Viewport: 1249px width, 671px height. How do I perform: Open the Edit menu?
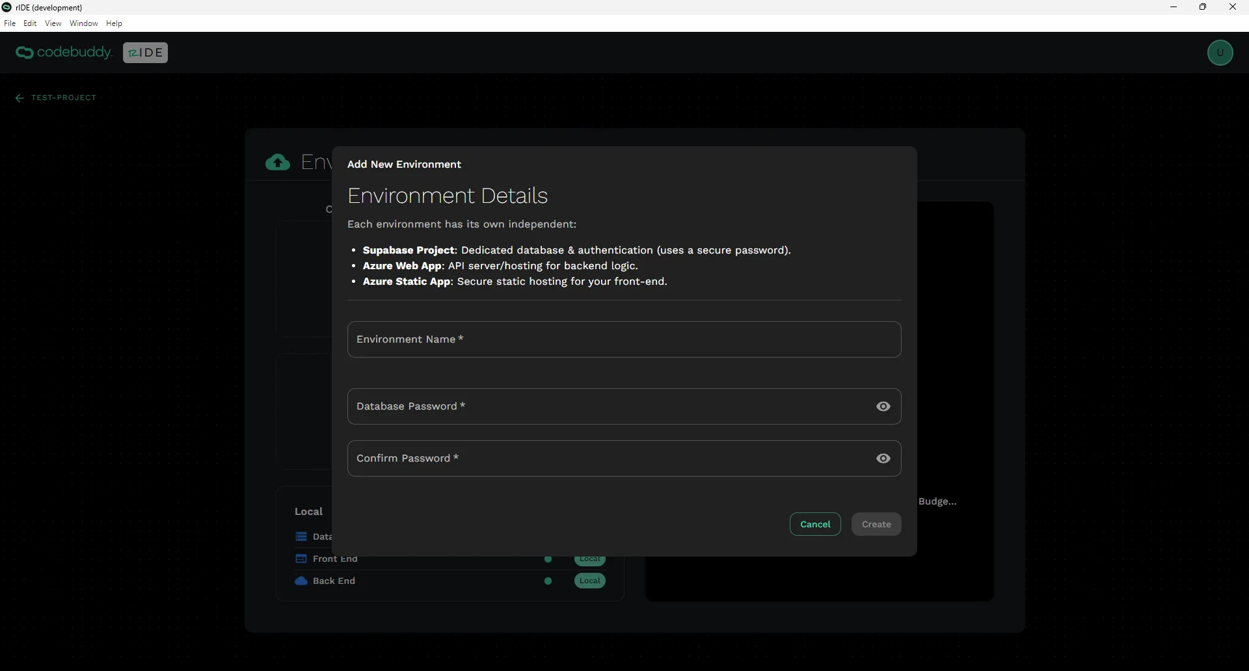point(30,23)
